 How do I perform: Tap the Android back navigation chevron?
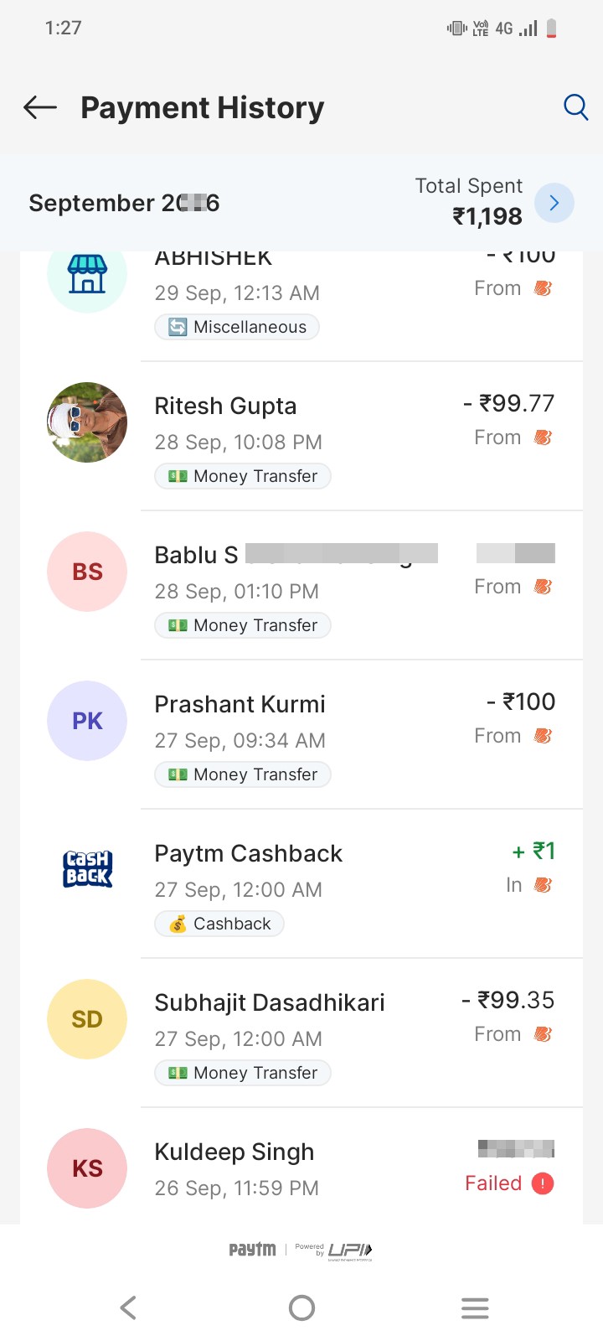[128, 1307]
